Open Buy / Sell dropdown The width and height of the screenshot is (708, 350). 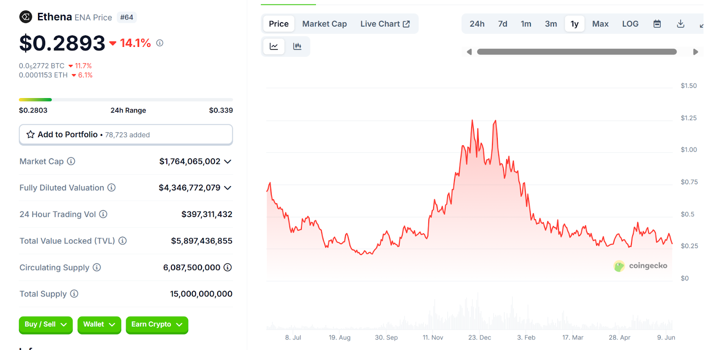(x=46, y=325)
